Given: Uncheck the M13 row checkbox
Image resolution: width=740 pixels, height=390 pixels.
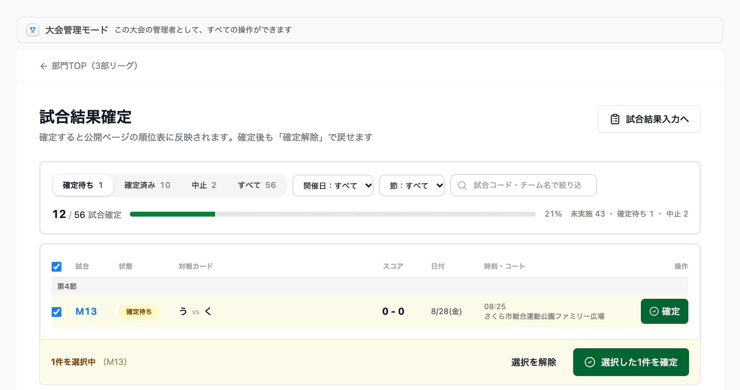Looking at the screenshot, I should 57,312.
